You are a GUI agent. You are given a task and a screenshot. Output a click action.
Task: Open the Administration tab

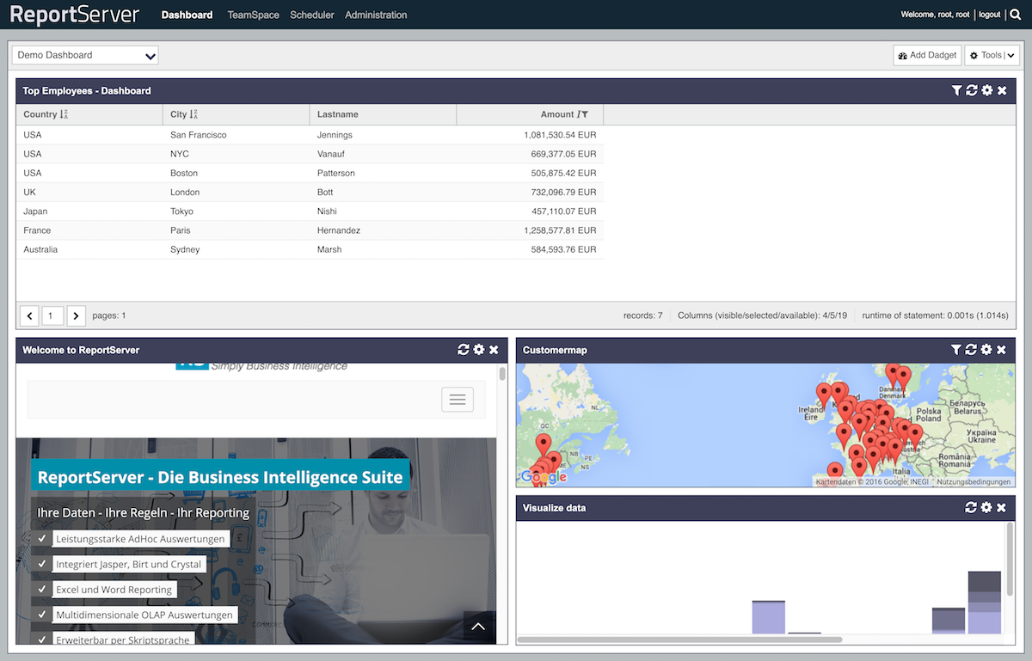(x=376, y=15)
